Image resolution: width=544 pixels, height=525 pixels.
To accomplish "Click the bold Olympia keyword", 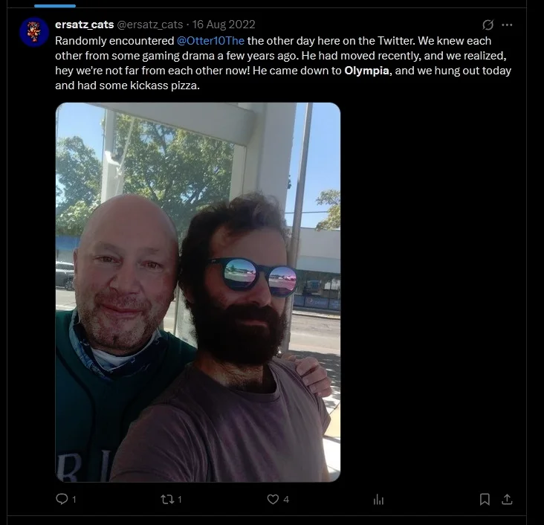I will 366,71.
